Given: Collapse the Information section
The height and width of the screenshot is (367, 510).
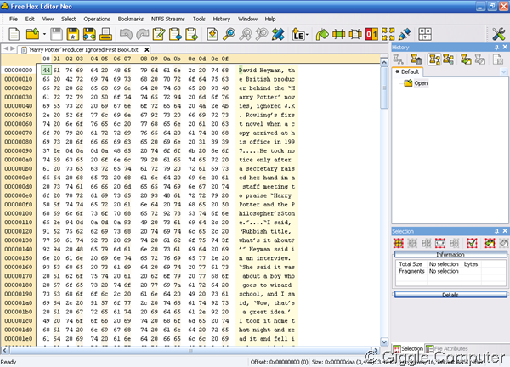Looking at the screenshot, I should tap(450, 254).
